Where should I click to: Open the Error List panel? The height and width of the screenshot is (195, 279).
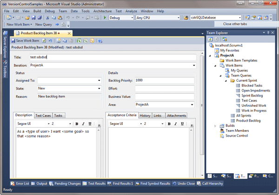click(20, 183)
